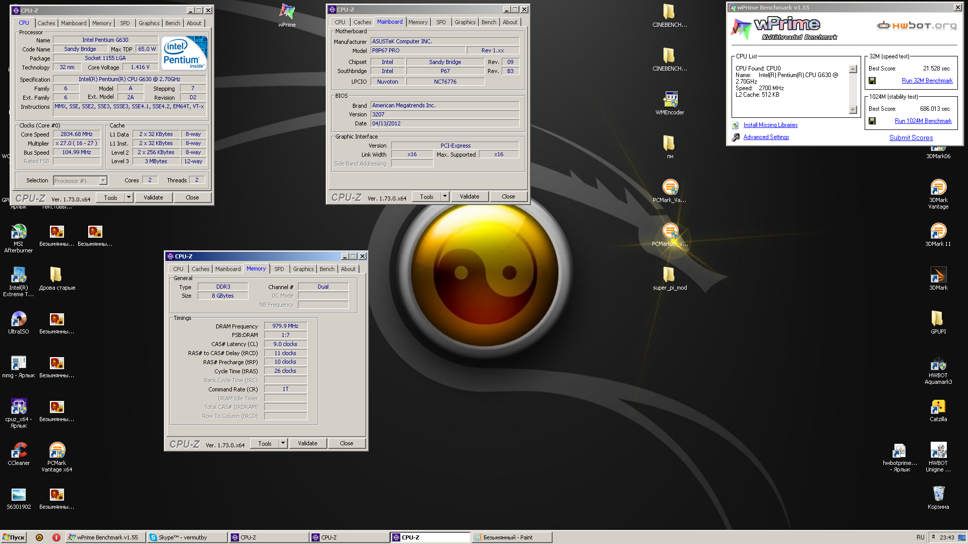Screen dimensions: 968x544
Task: Click the red Opera icon in quick launch
Action: (x=56, y=537)
